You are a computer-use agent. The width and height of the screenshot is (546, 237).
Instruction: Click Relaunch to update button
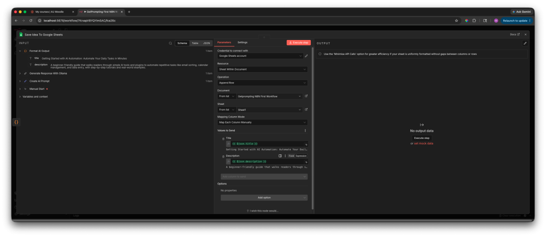(x=516, y=20)
